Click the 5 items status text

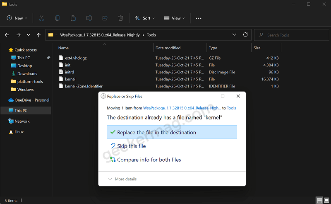(11, 201)
